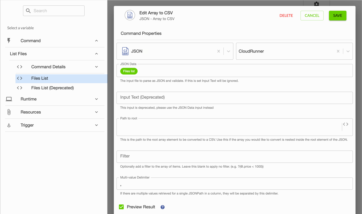Screen dimensions: 362x214
Task: Open variable picker in Path to root field
Action: tap(346, 124)
